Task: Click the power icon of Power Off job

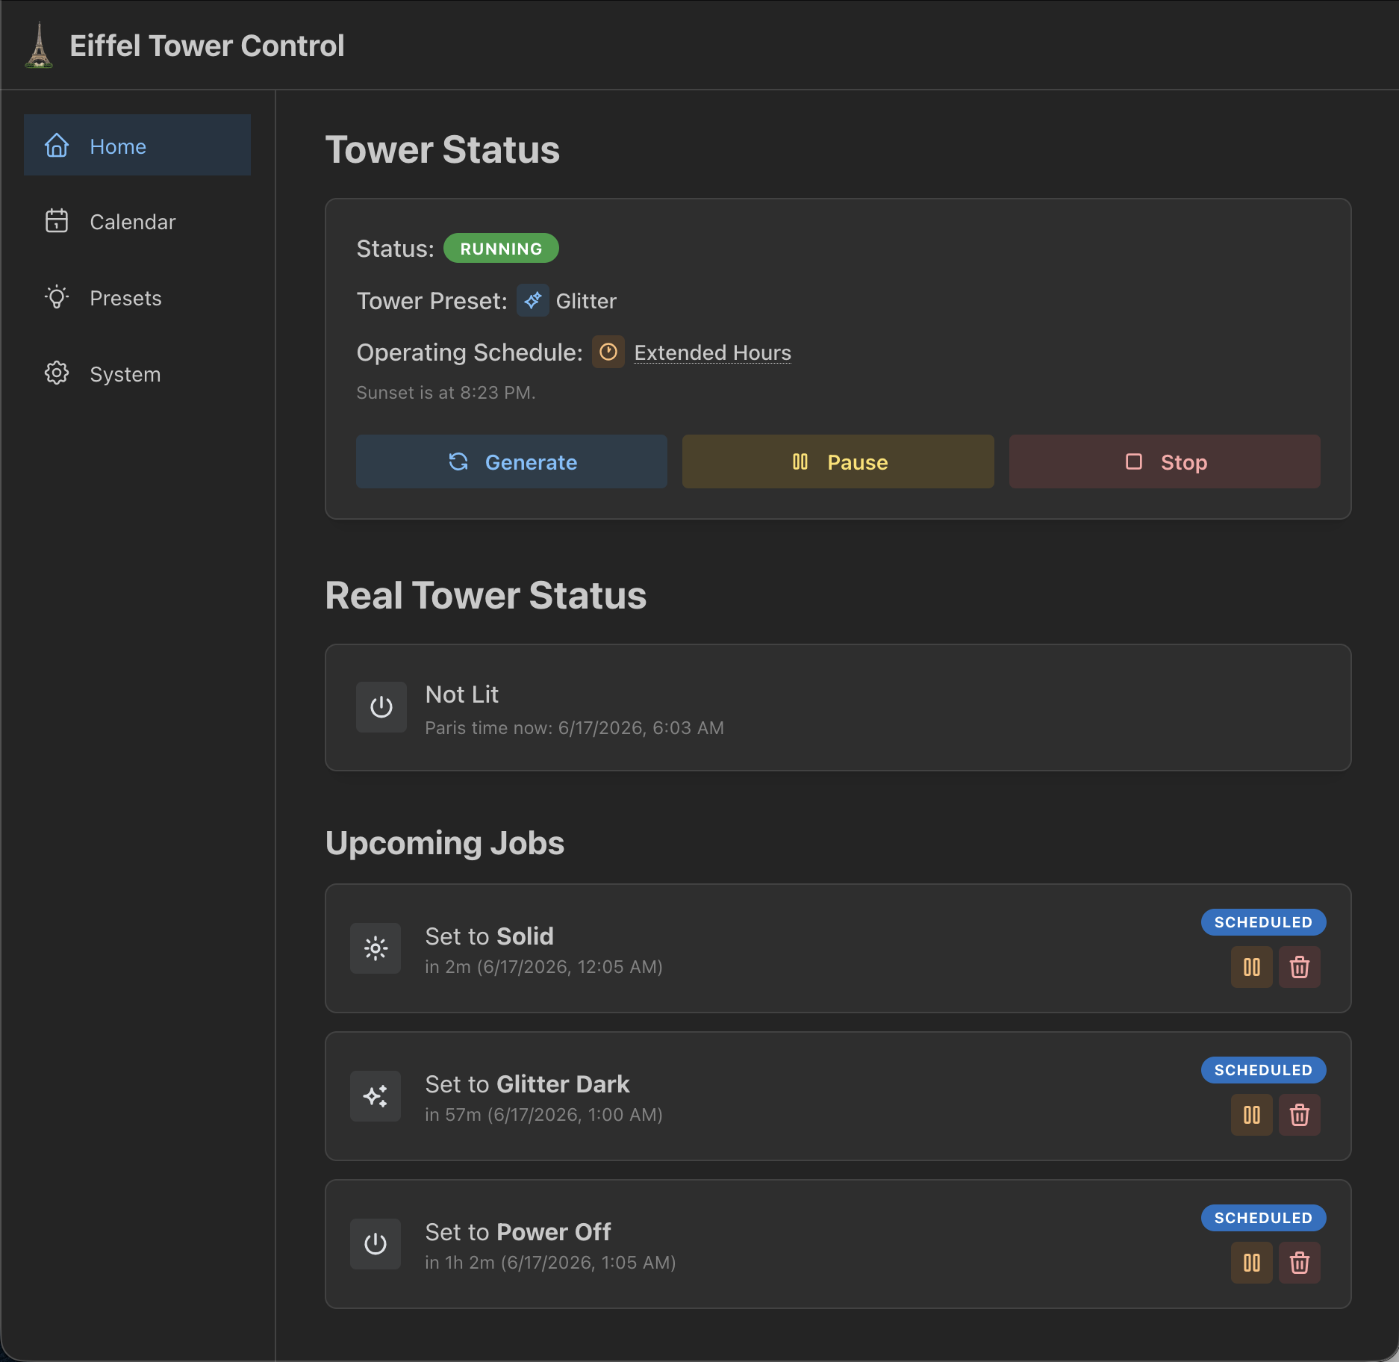Action: 376,1244
